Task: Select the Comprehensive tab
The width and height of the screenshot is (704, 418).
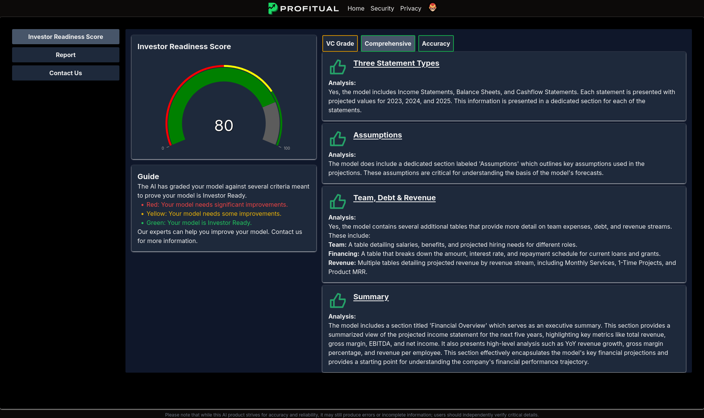Action: 388,43
